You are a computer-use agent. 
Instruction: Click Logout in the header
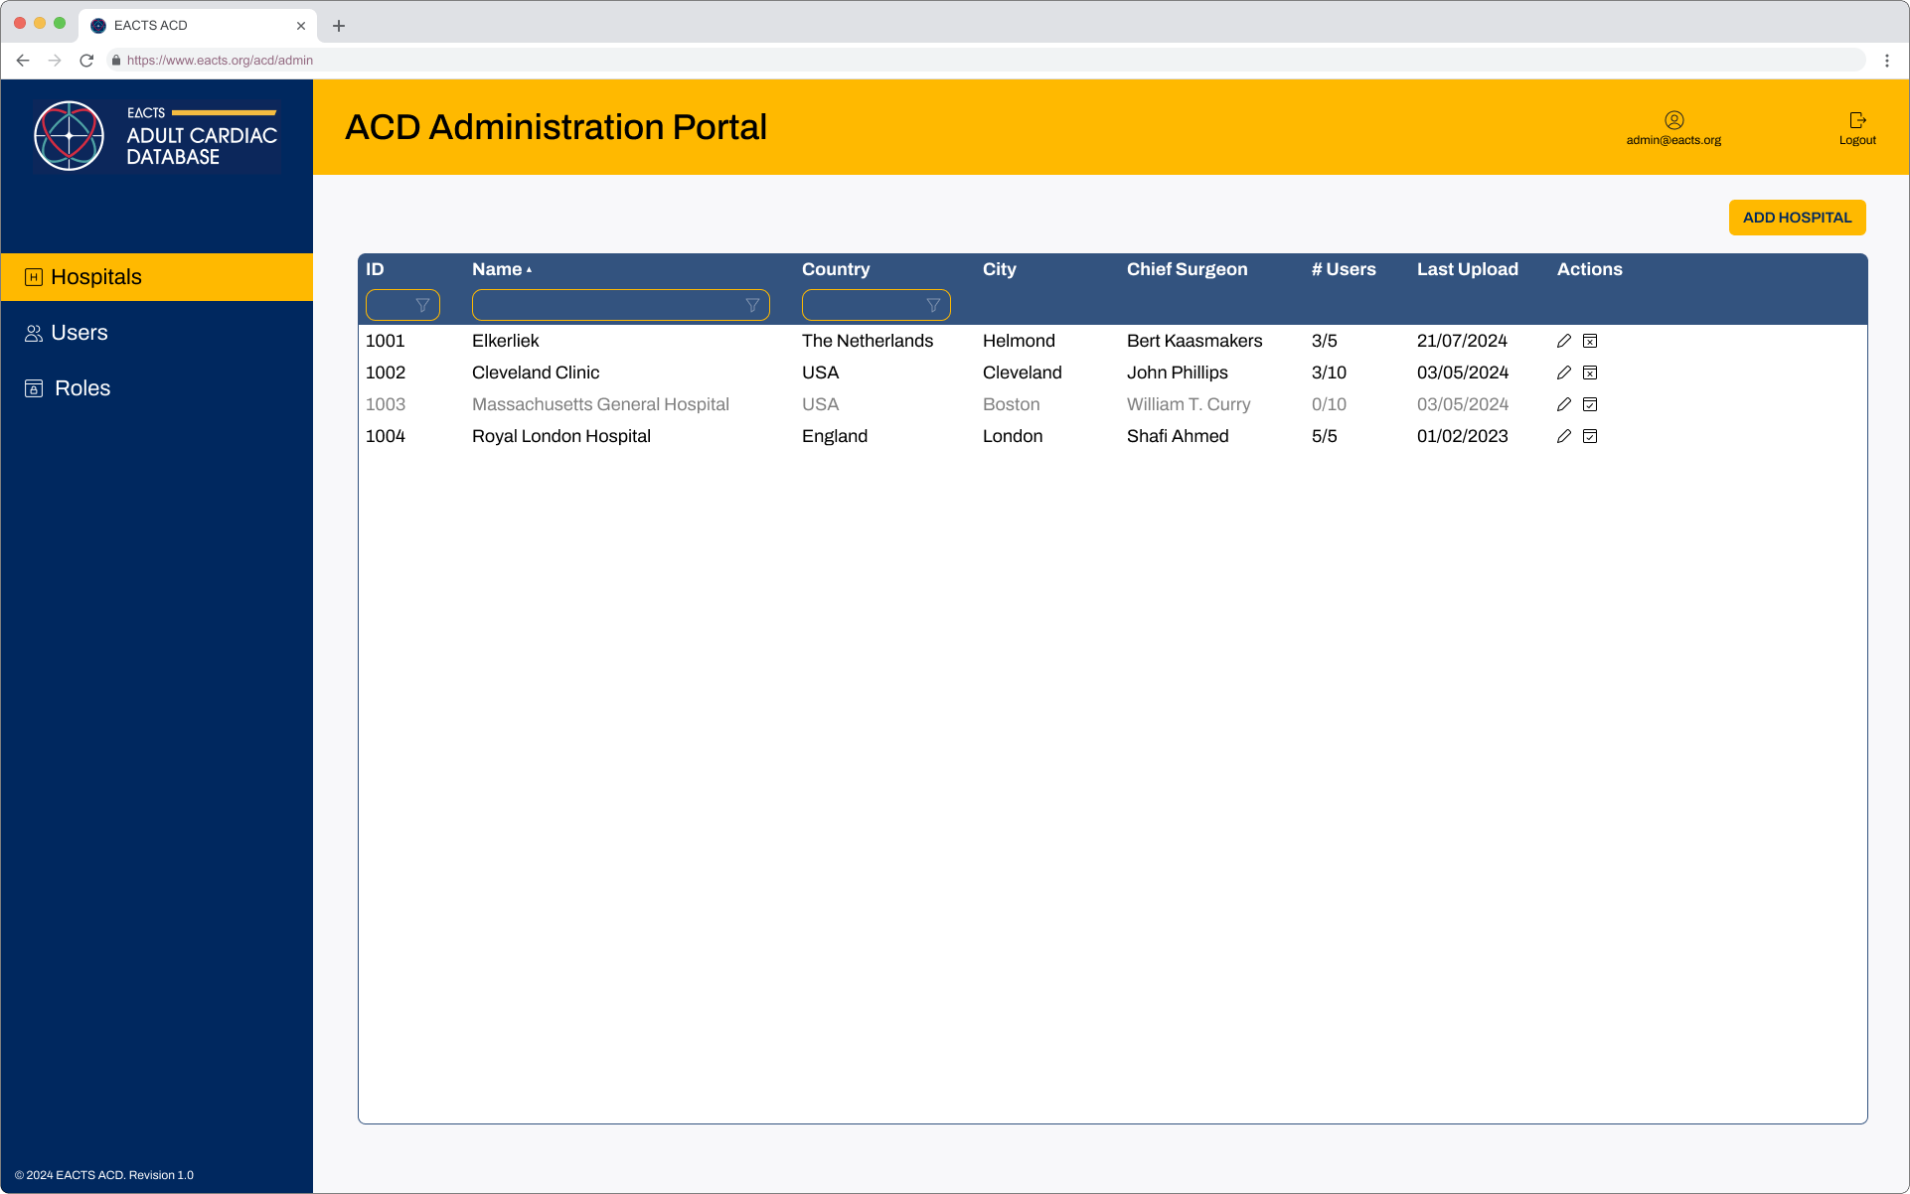click(x=1856, y=127)
